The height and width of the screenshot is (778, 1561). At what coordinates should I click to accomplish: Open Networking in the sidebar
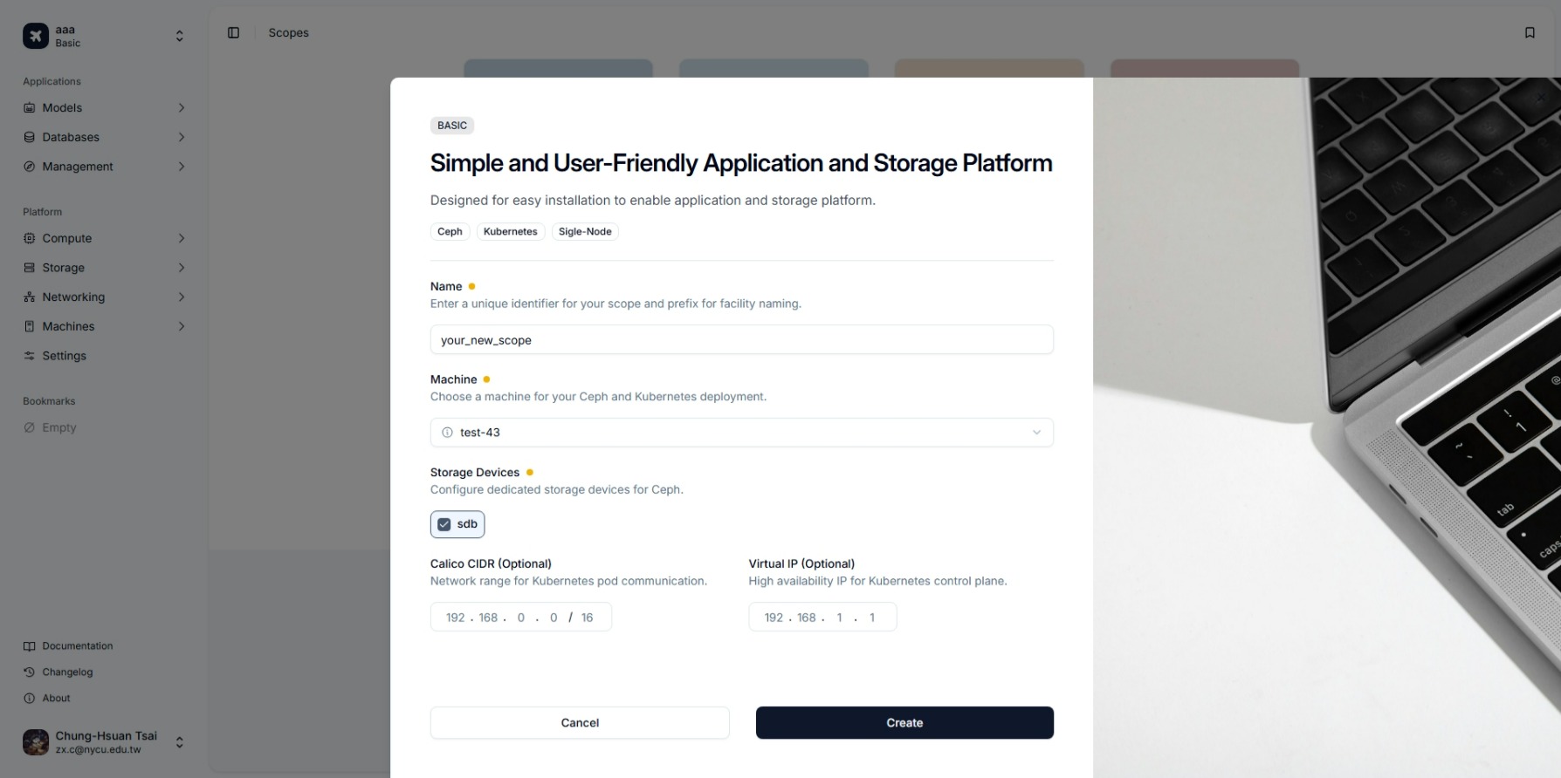coord(104,297)
